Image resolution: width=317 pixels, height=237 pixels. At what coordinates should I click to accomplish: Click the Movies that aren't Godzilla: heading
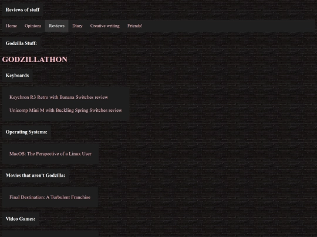(x=35, y=176)
